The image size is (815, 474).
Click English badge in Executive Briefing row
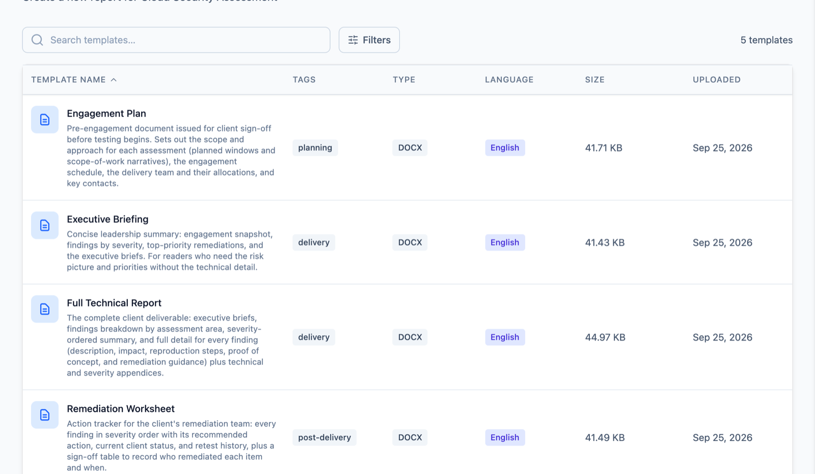coord(505,242)
